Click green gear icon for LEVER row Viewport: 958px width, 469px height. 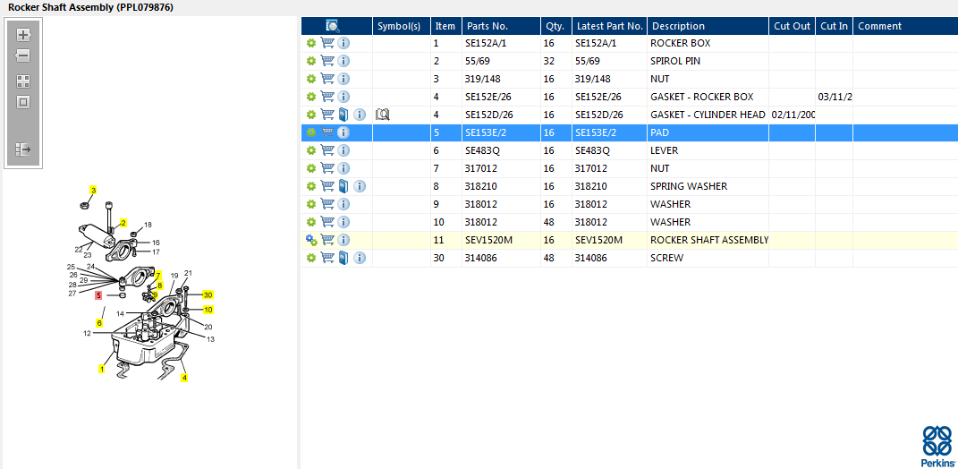311,150
